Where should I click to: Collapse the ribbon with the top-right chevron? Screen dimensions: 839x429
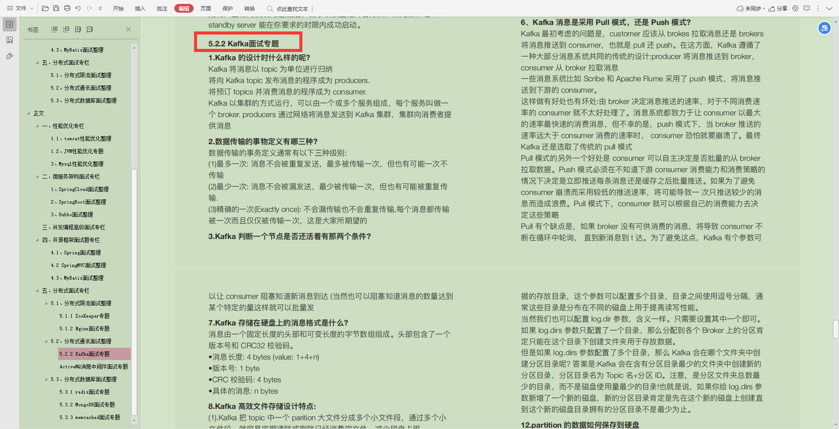829,8
